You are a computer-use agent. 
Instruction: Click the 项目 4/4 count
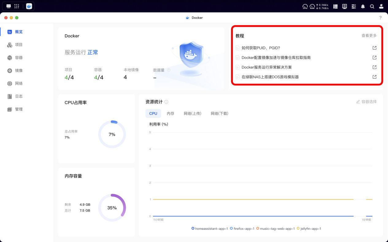[69, 77]
